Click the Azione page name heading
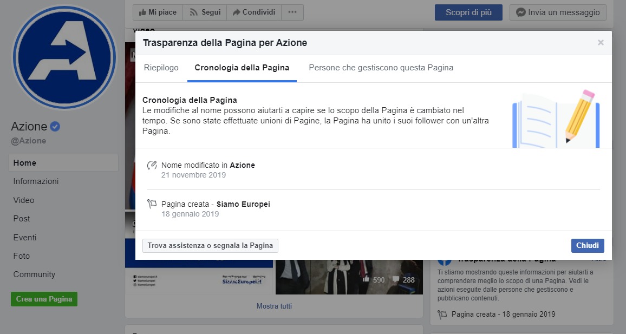The width and height of the screenshot is (626, 334). coord(29,127)
